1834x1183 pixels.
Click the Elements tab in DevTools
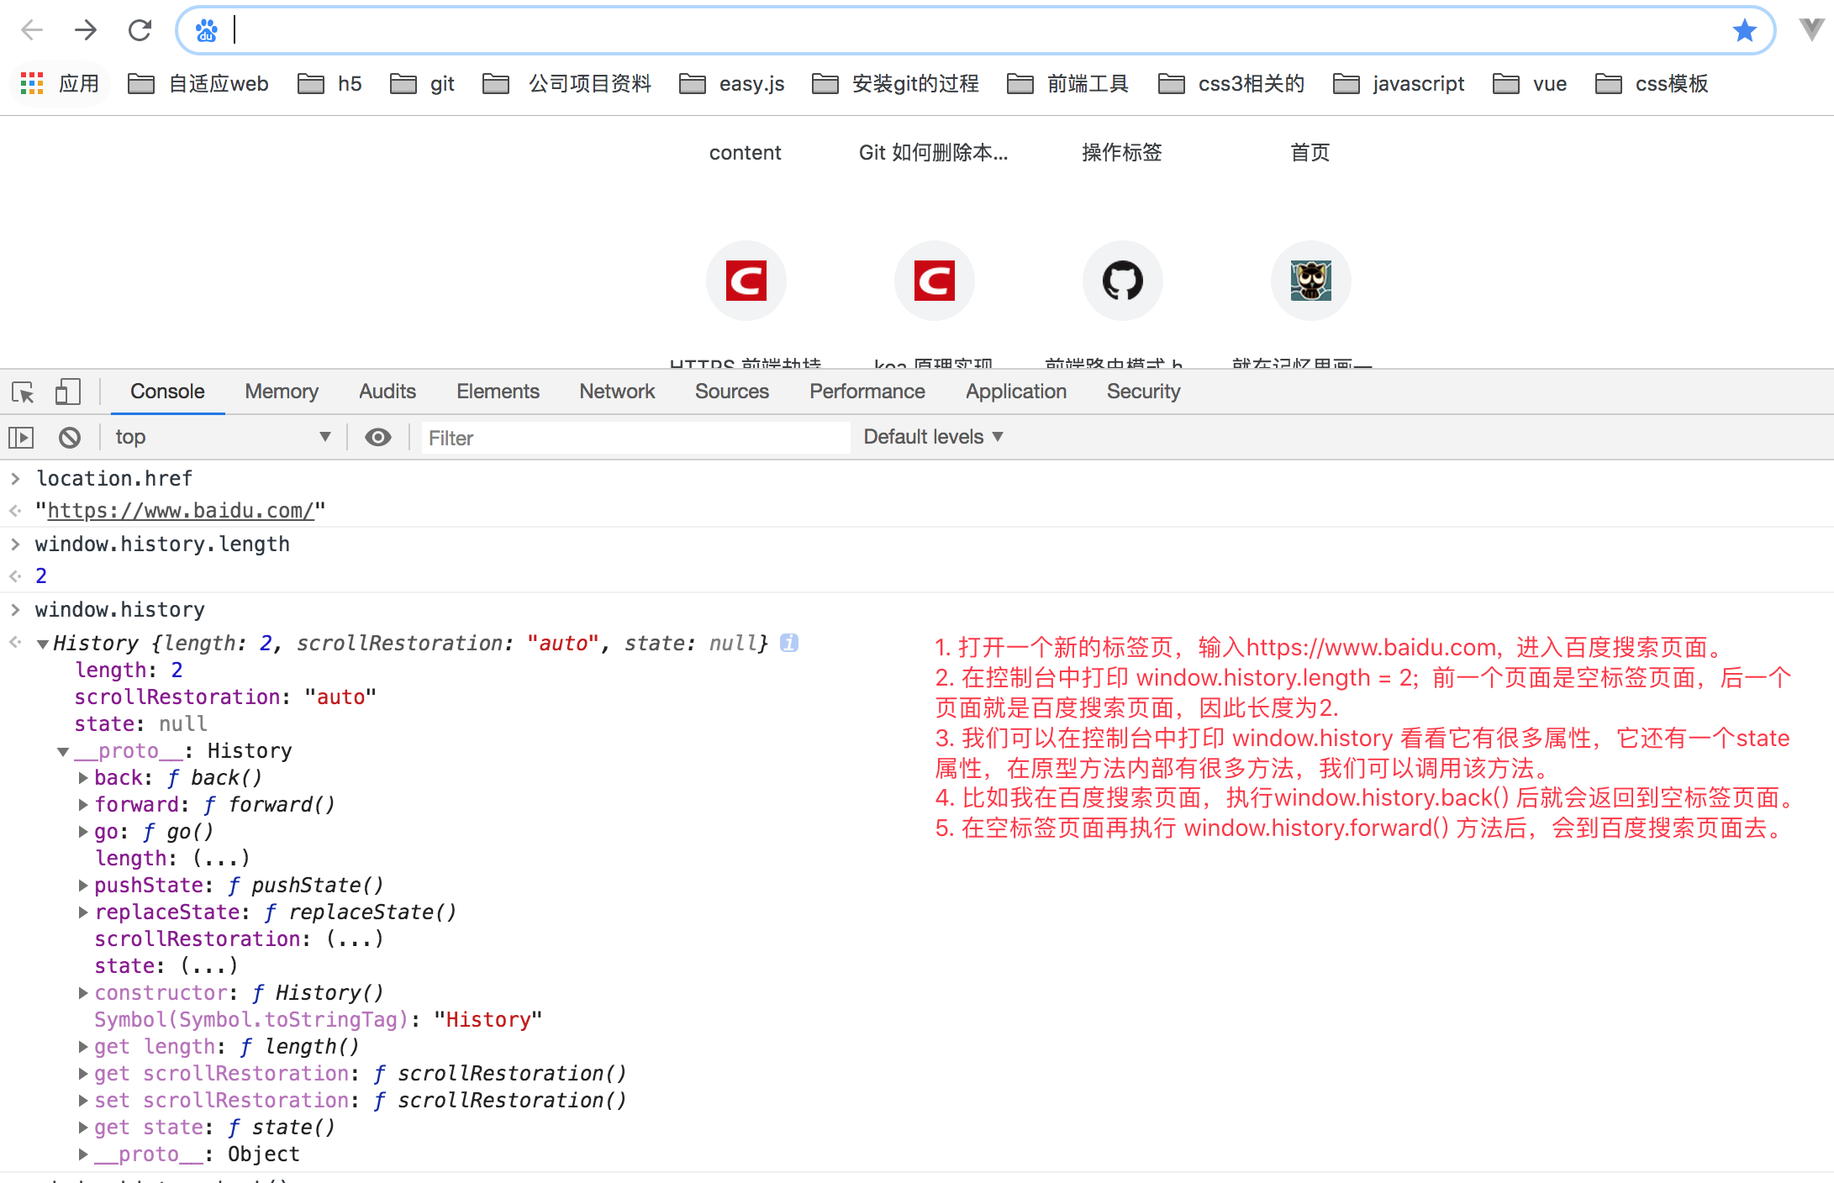pos(494,391)
